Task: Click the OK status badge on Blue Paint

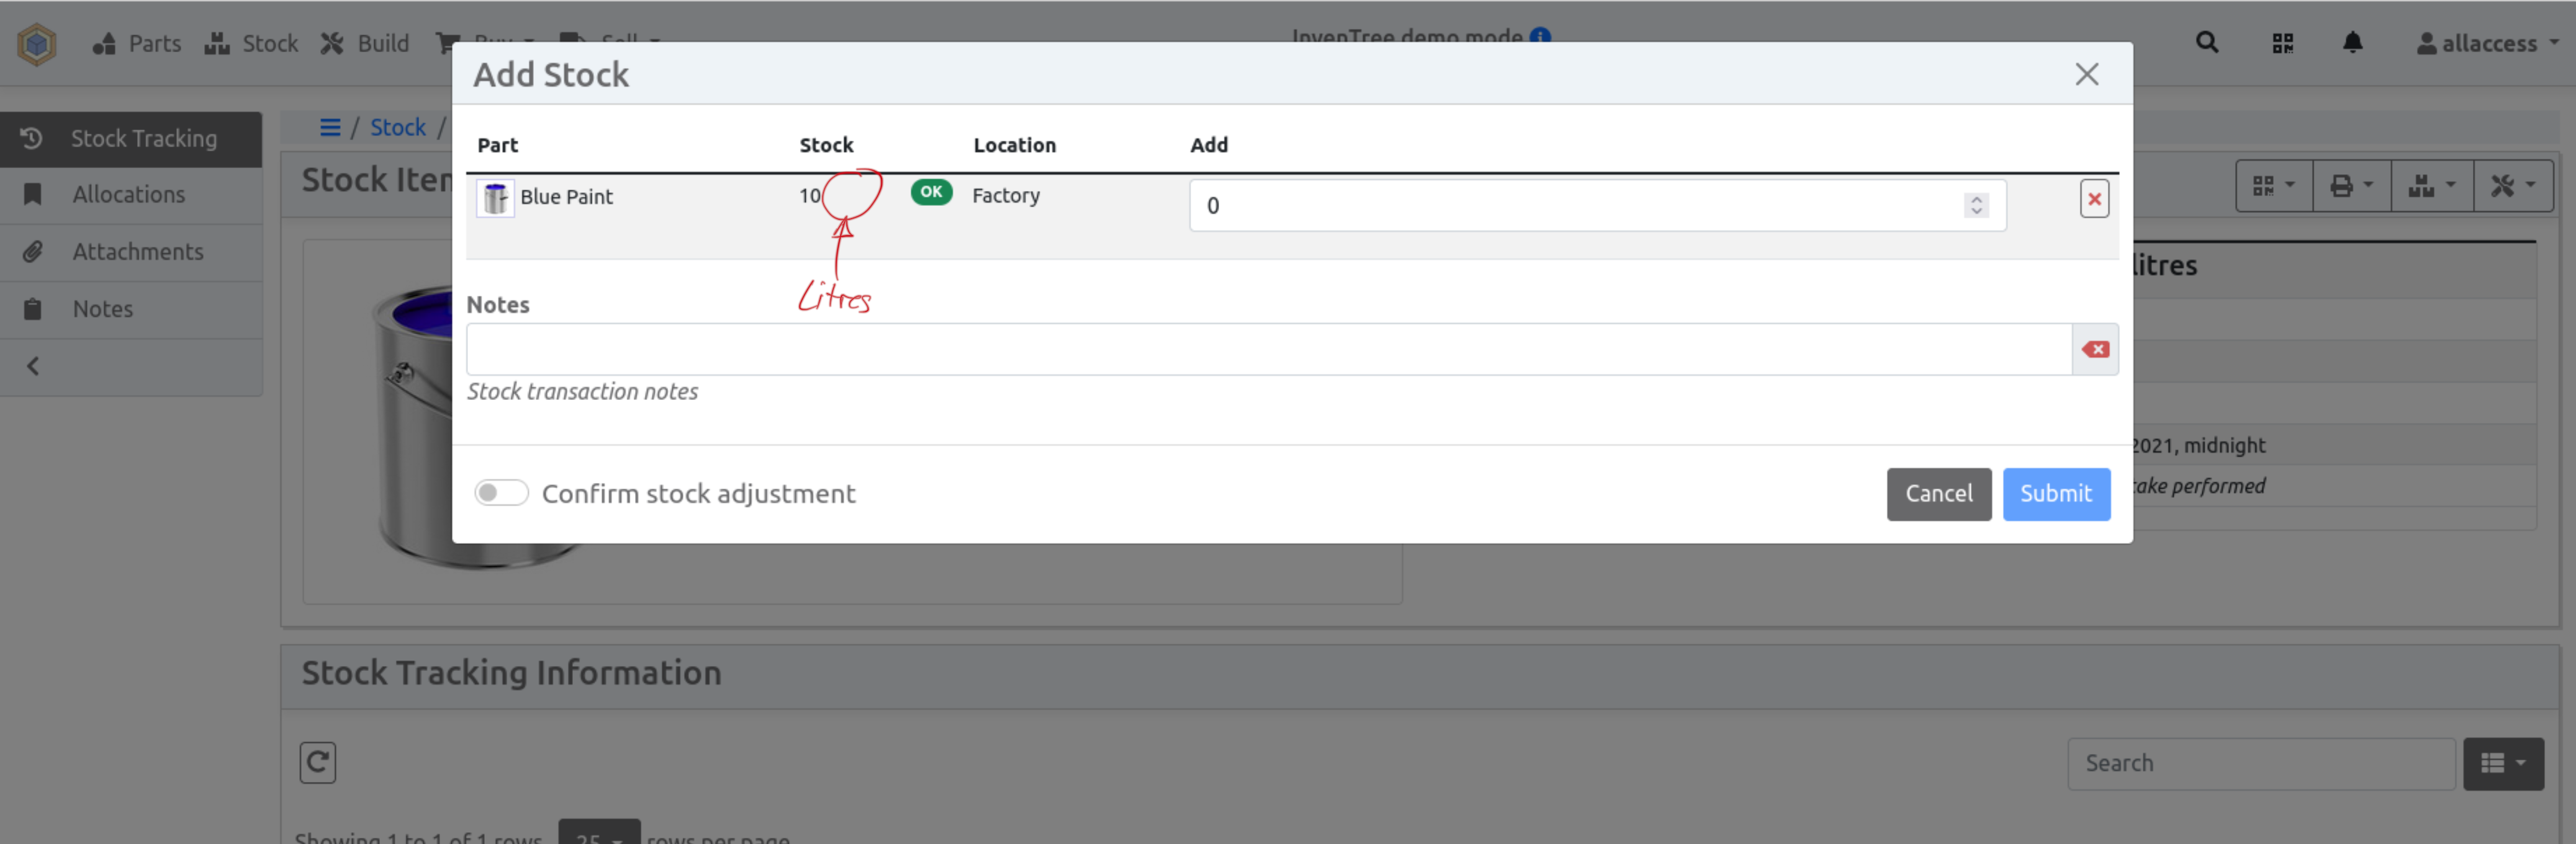Action: (x=931, y=193)
